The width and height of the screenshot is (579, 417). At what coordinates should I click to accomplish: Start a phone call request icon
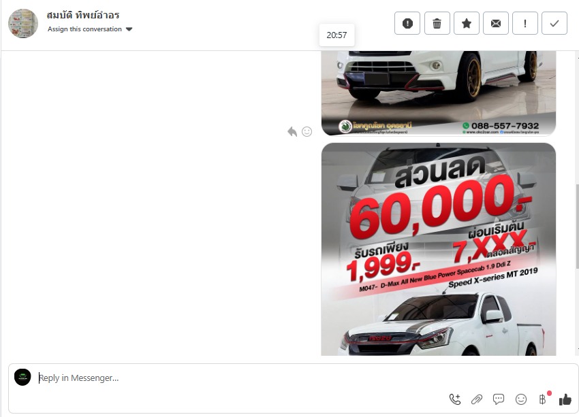click(x=455, y=399)
